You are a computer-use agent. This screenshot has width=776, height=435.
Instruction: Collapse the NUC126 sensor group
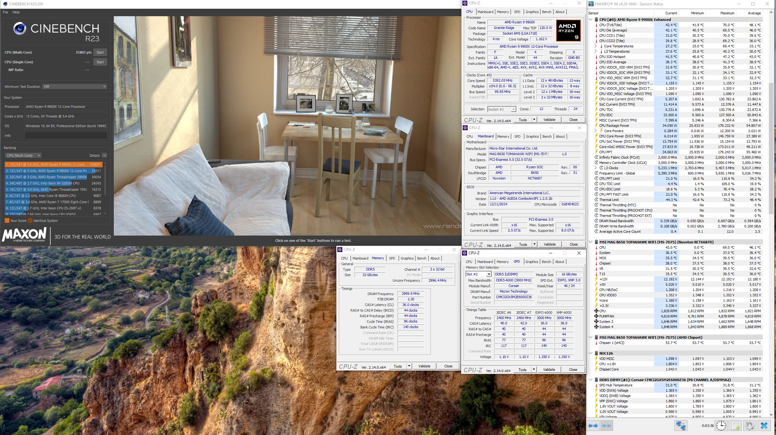coord(590,353)
